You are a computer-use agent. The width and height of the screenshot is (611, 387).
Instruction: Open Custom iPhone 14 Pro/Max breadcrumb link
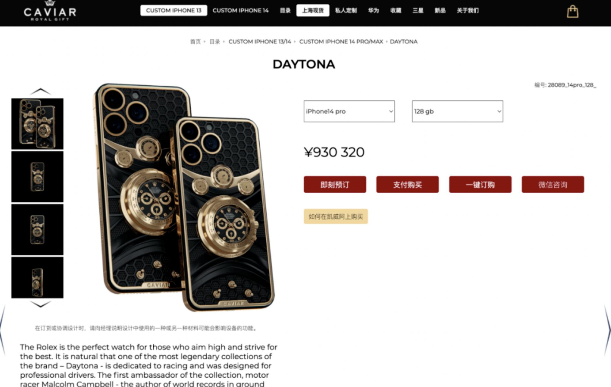(341, 42)
